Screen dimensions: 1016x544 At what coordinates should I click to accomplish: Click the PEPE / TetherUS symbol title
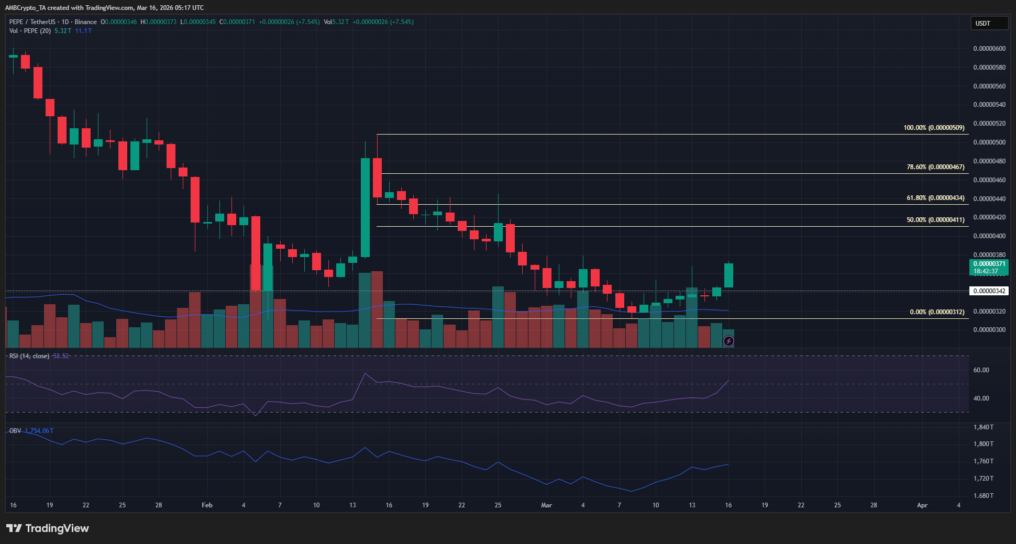pyautogui.click(x=32, y=22)
